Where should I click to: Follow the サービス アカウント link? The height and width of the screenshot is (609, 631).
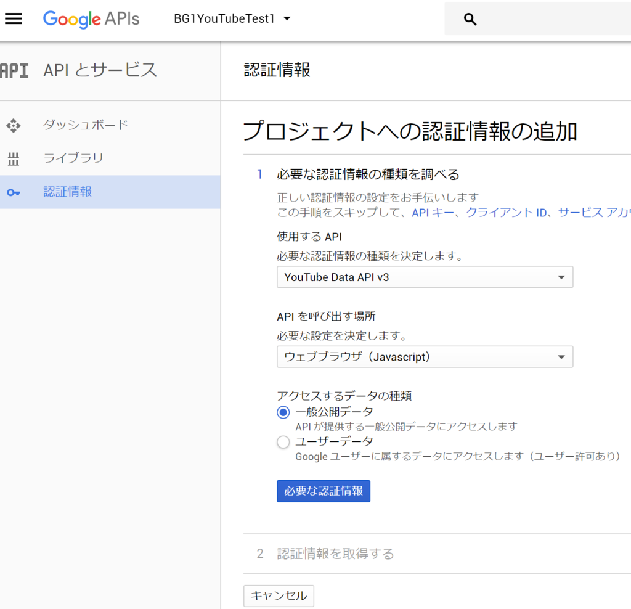(x=595, y=213)
